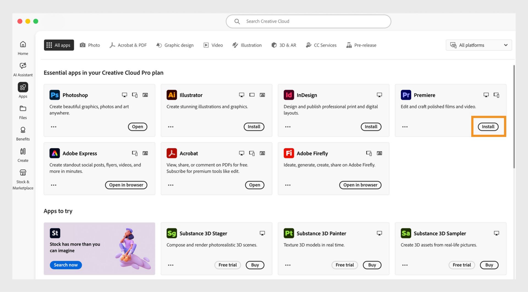This screenshot has height=292, width=528.
Task: Start Substance 3D Stager free trial
Action: point(227,265)
